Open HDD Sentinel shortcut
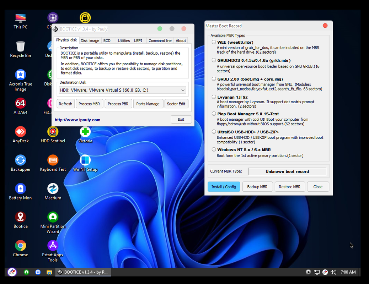 53,135
